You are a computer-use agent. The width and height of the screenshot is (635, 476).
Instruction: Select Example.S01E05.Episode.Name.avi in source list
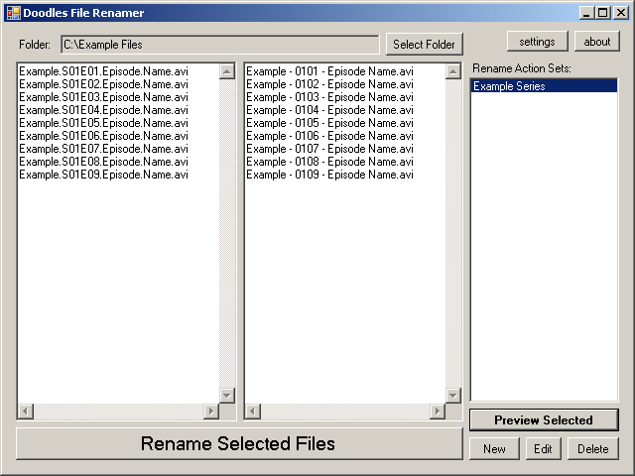[103, 123]
